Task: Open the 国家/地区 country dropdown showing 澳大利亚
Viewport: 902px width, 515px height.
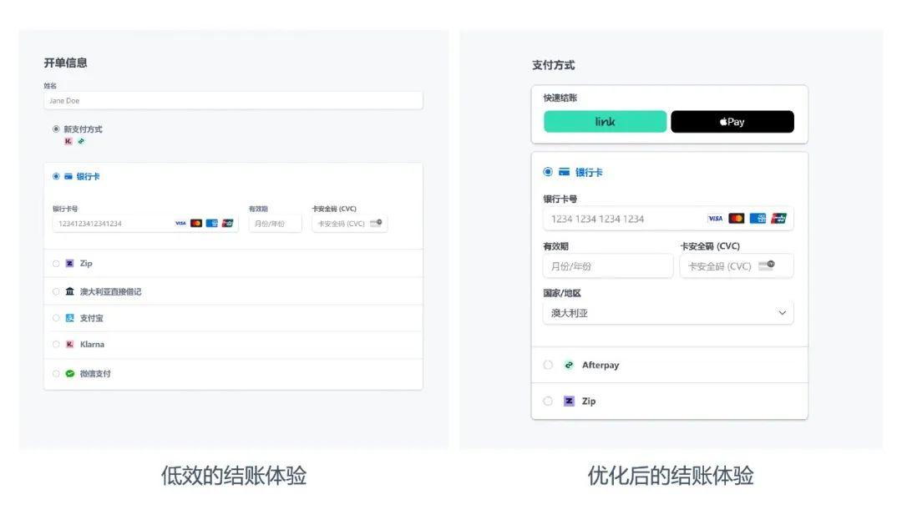Action: point(668,312)
